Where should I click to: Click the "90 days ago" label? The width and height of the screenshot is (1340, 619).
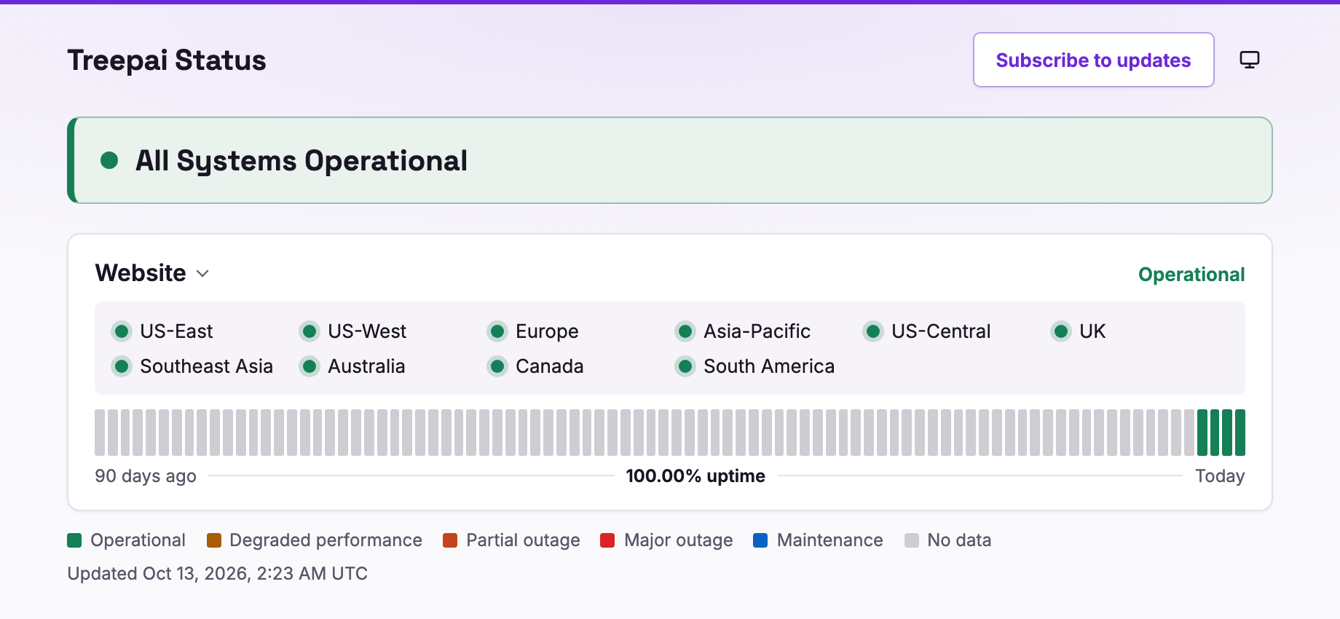(x=146, y=476)
